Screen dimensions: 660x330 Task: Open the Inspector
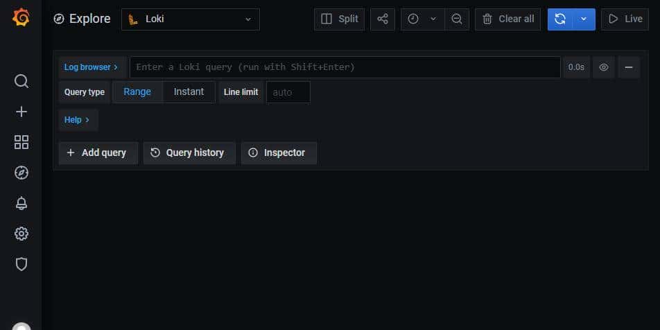click(x=279, y=153)
